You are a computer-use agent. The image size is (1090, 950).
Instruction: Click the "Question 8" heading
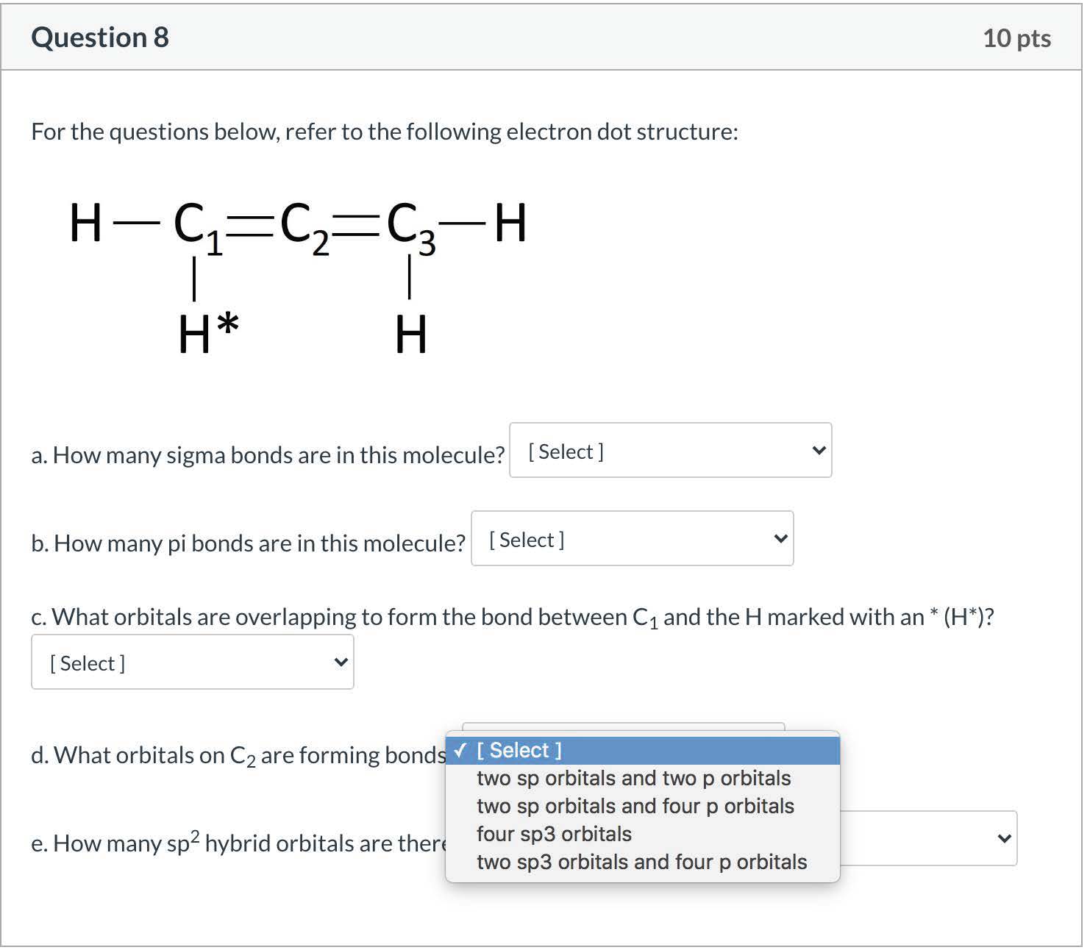click(100, 37)
